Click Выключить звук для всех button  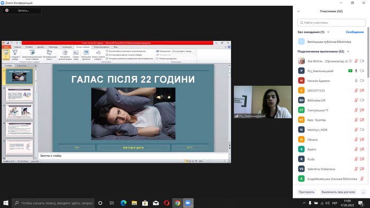338,192
